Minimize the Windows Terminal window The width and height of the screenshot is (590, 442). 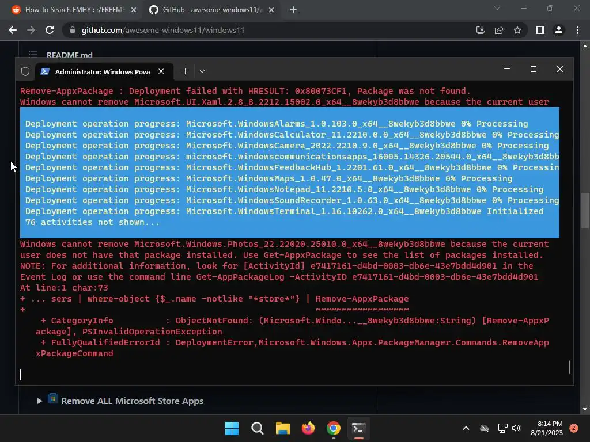507,69
